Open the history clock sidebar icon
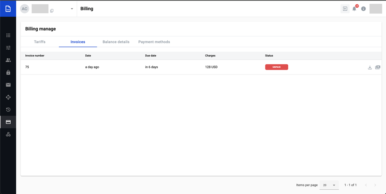The image size is (386, 194). [8, 110]
